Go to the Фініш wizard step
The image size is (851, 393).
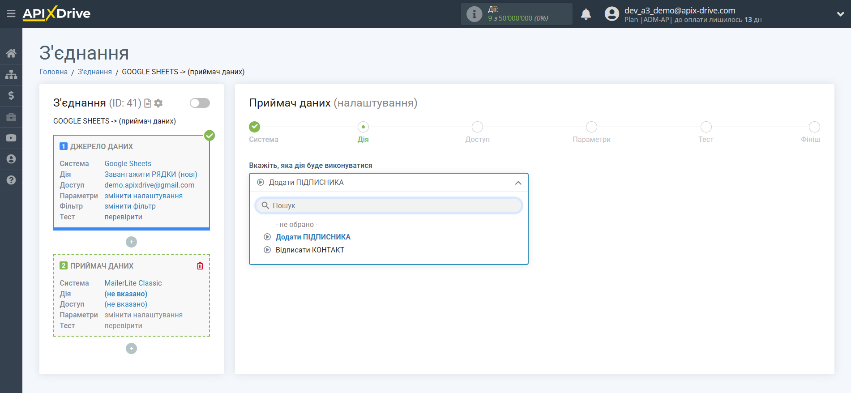[814, 127]
